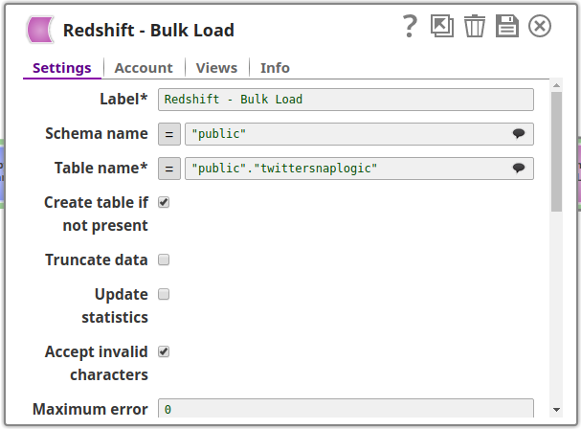Click the Truncate data label

(97, 260)
